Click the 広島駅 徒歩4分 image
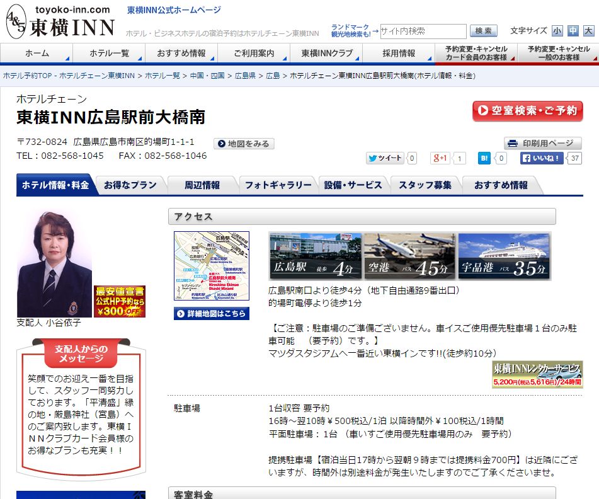Screen dimensions: 599x499 click(315, 256)
